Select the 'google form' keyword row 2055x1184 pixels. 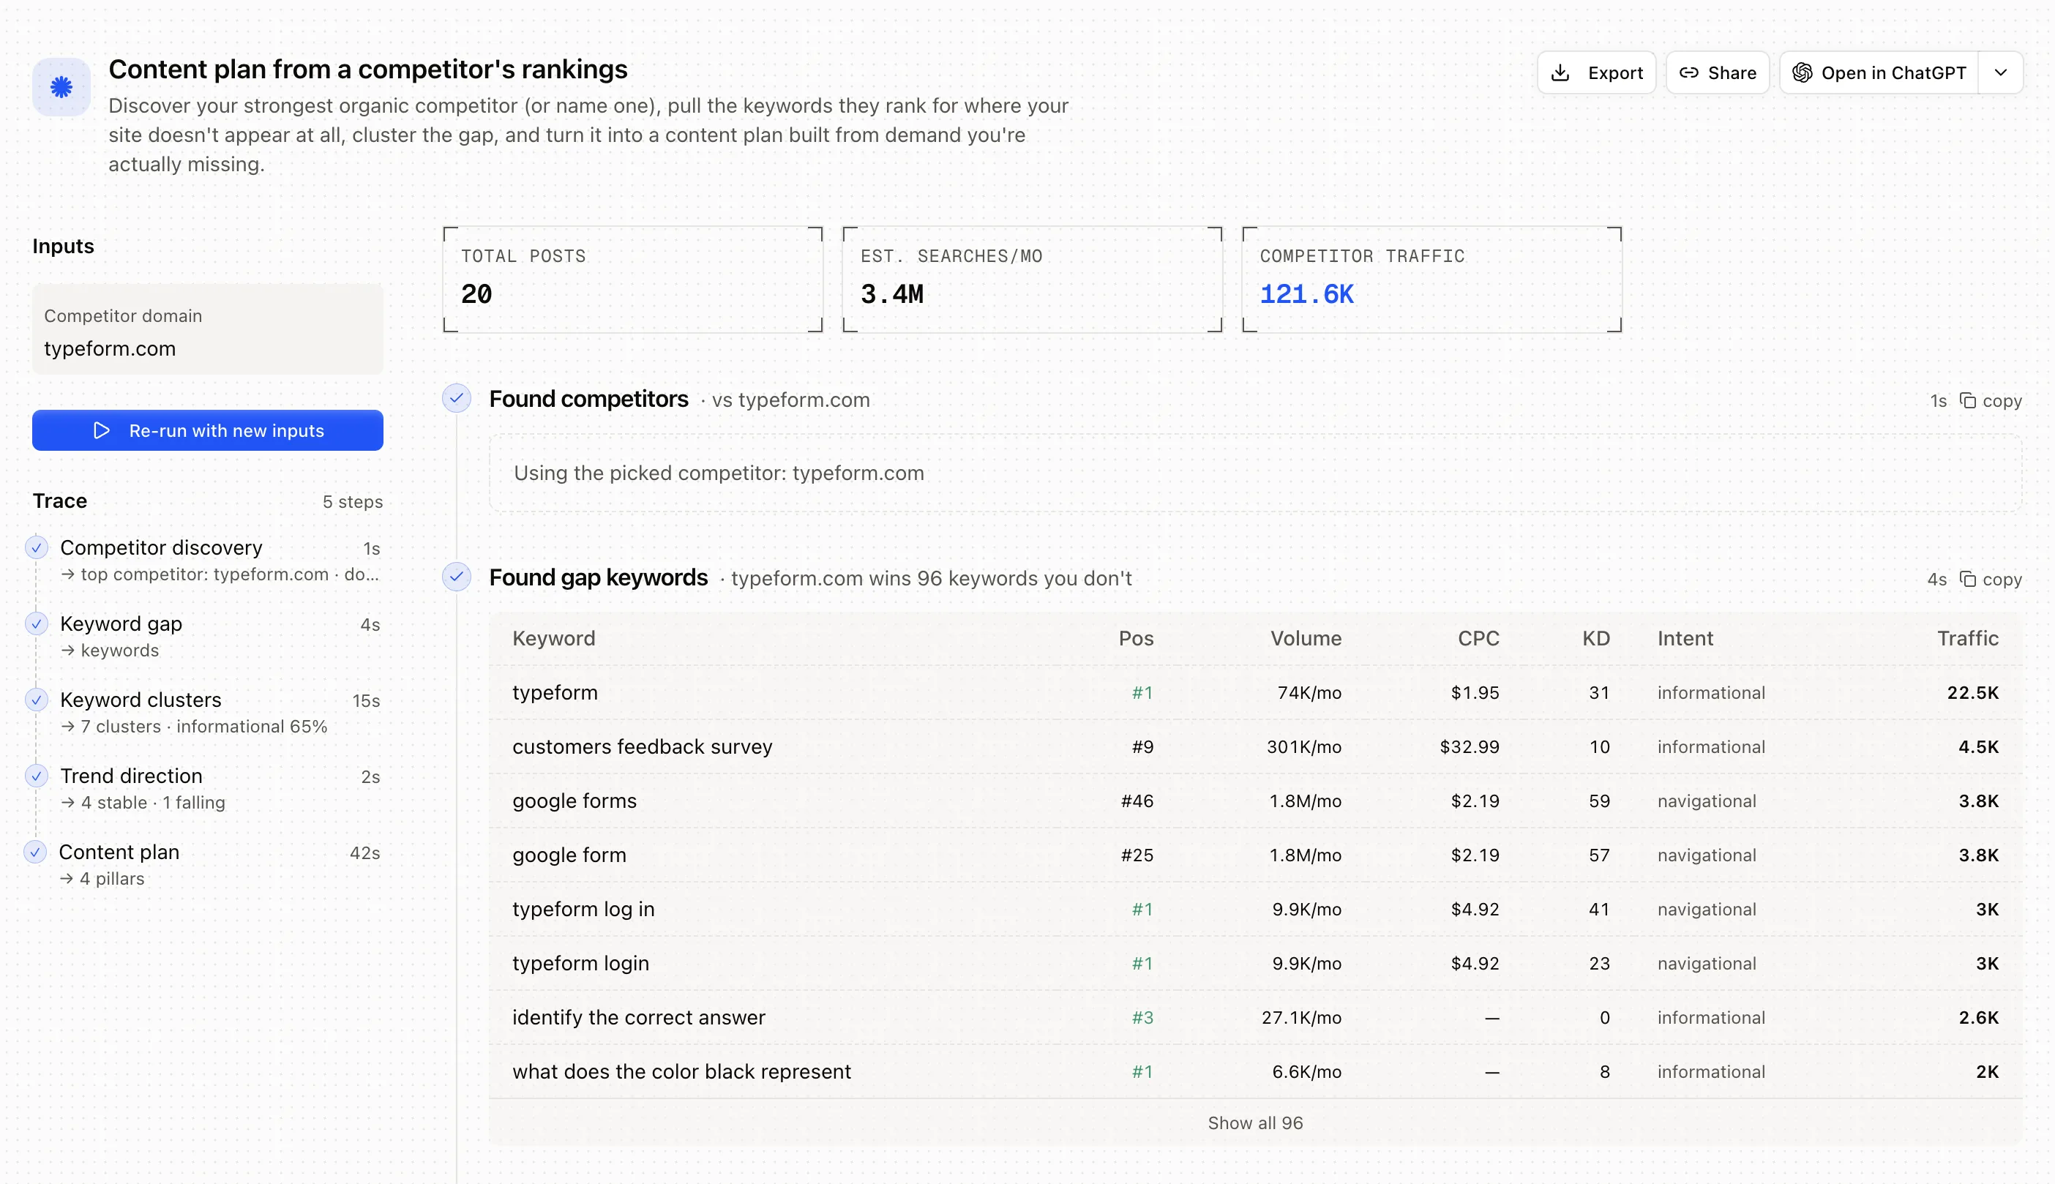(x=1255, y=855)
